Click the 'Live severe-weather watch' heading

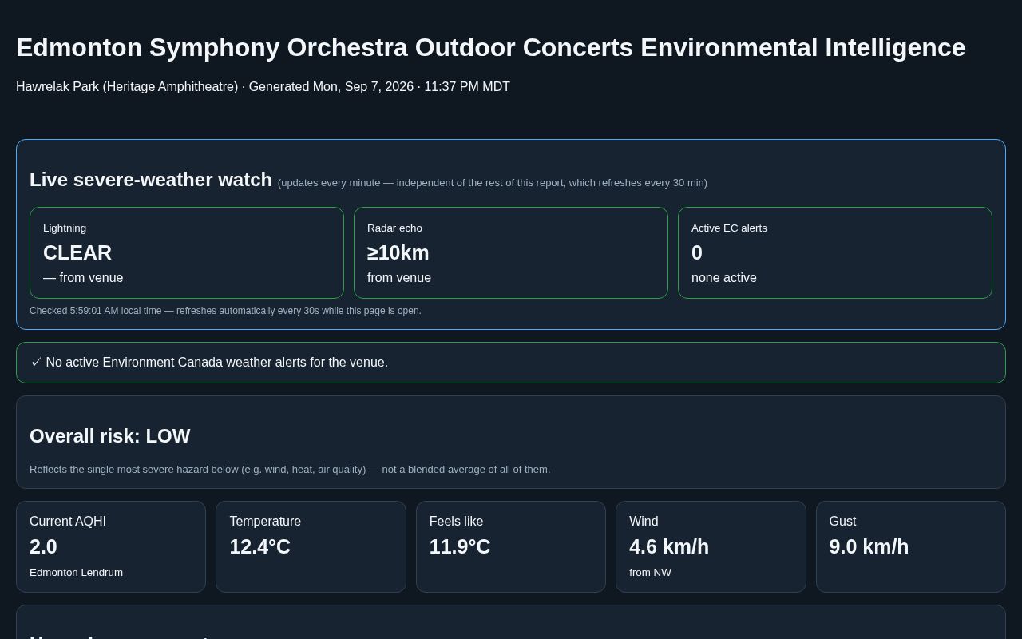(151, 180)
